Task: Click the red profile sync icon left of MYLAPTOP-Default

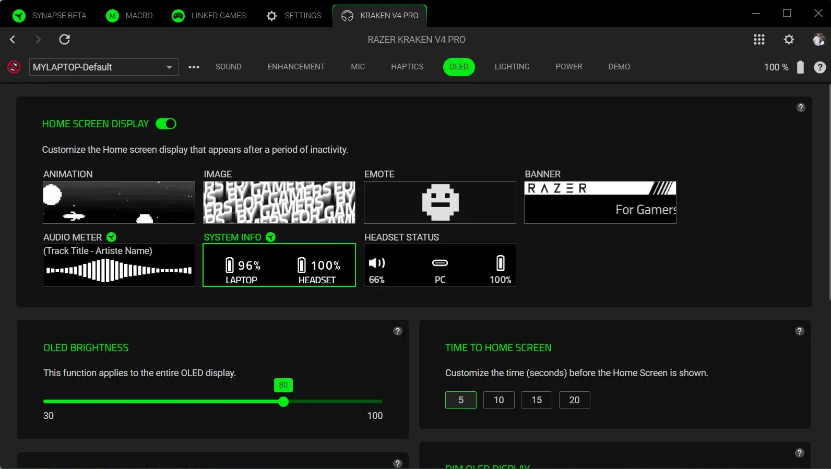Action: tap(14, 67)
